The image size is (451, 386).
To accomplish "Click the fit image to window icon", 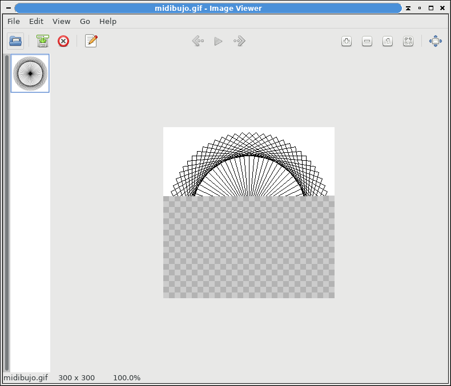I will [408, 41].
